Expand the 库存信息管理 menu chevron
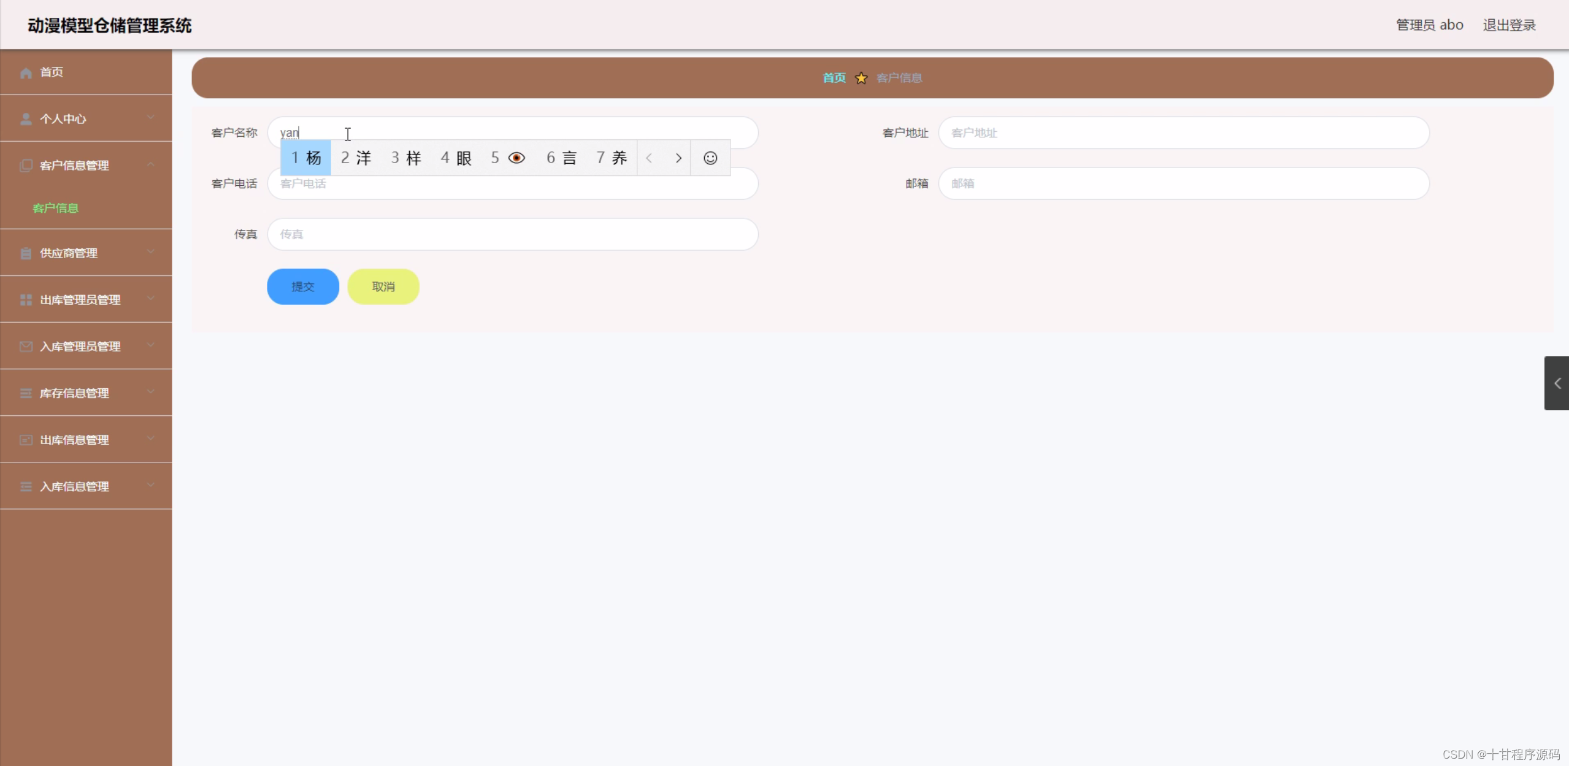The width and height of the screenshot is (1569, 766). pos(151,392)
